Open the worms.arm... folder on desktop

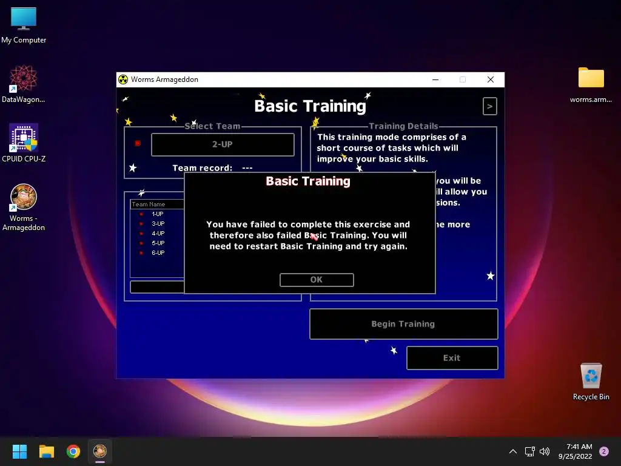tap(591, 84)
